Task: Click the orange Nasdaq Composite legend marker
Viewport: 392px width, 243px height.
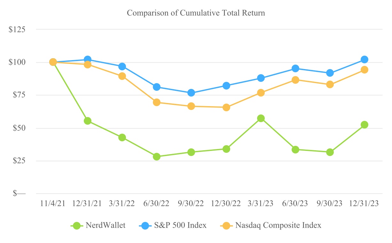Action: [226, 225]
